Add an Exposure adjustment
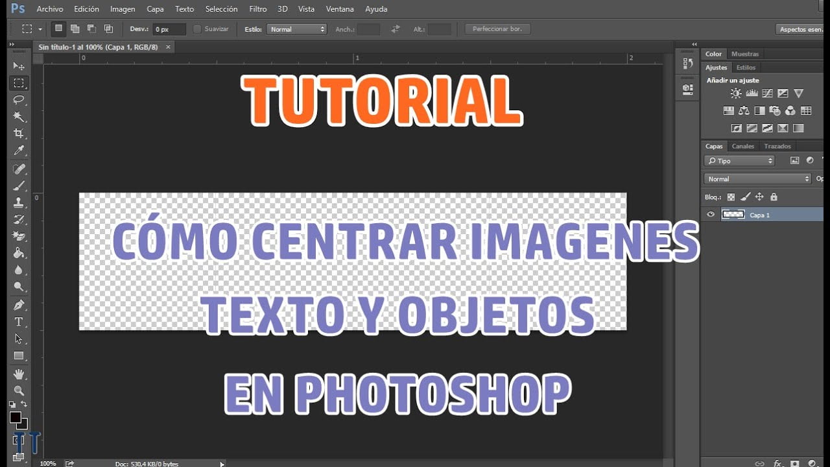Viewport: 830px width, 467px height. pos(783,94)
